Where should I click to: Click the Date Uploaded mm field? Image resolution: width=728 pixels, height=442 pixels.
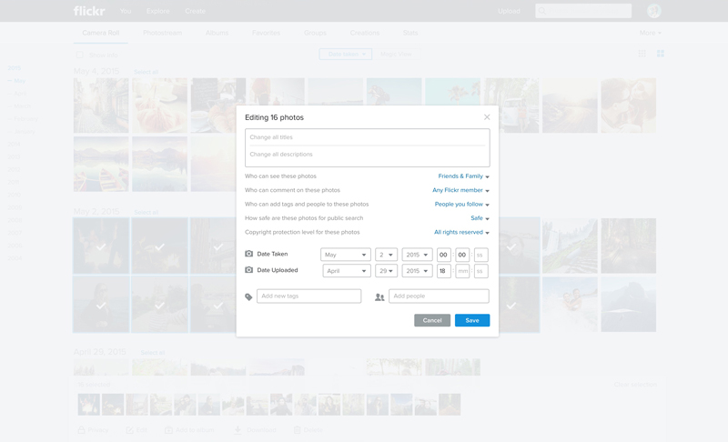click(462, 271)
